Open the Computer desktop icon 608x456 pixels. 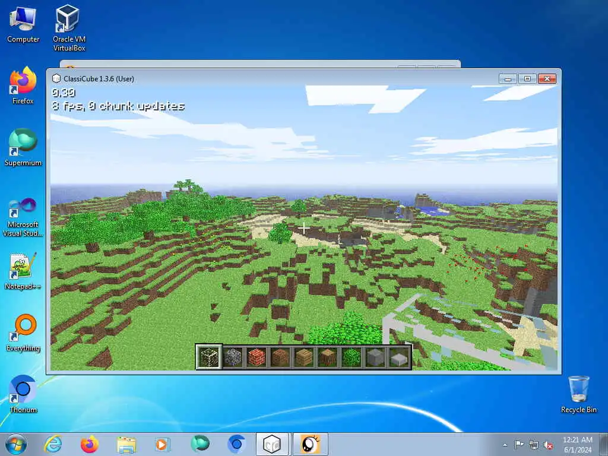point(23,25)
